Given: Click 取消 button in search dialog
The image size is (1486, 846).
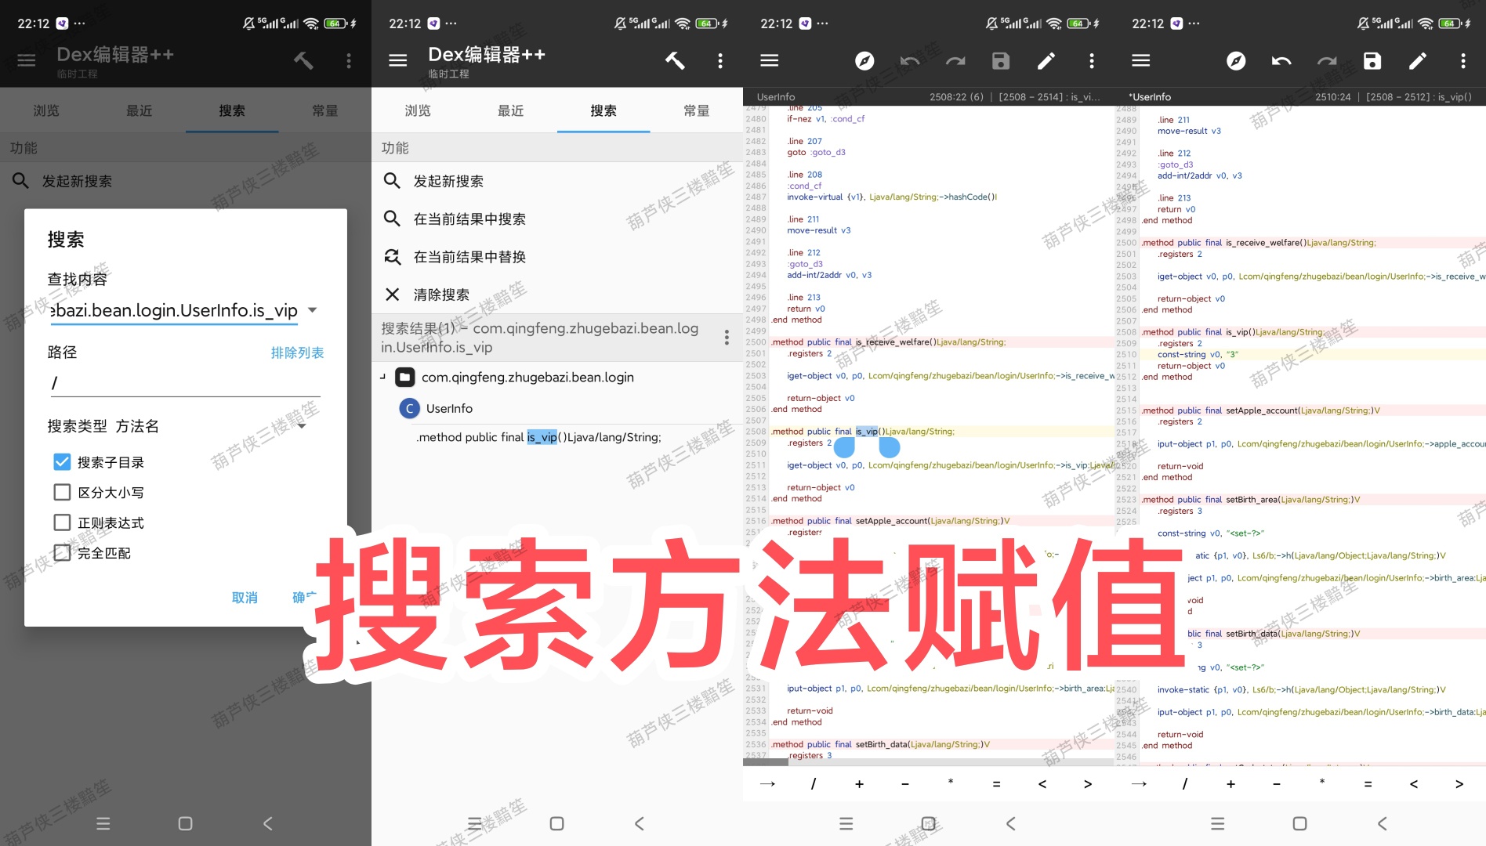Looking at the screenshot, I should click(245, 598).
